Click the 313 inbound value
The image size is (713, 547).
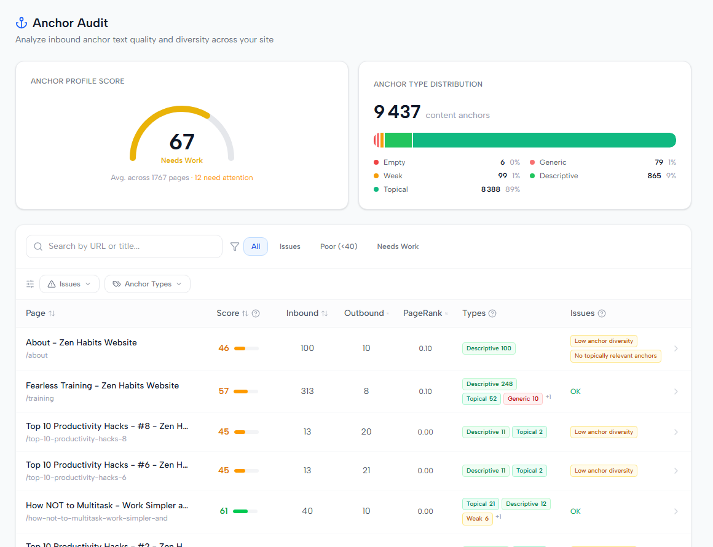coord(307,391)
